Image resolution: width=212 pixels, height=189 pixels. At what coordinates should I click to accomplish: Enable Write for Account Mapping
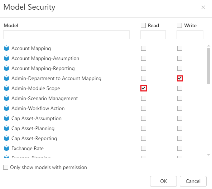click(180, 48)
